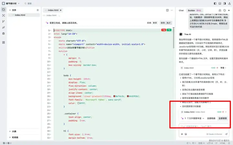This screenshot has width=233, height=145.
Task: Open the Search sidebar icon
Action: 4,15
